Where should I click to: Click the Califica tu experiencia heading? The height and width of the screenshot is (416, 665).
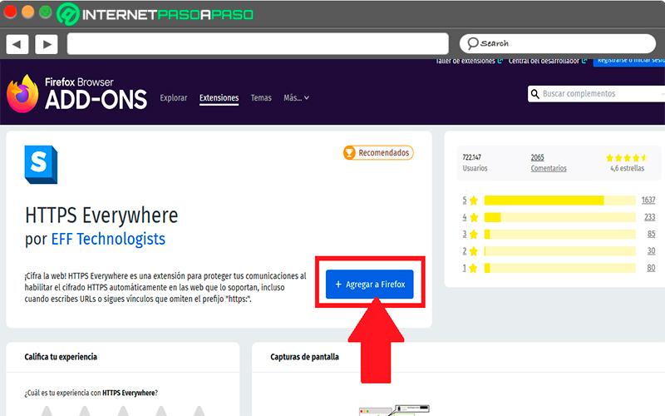61,357
